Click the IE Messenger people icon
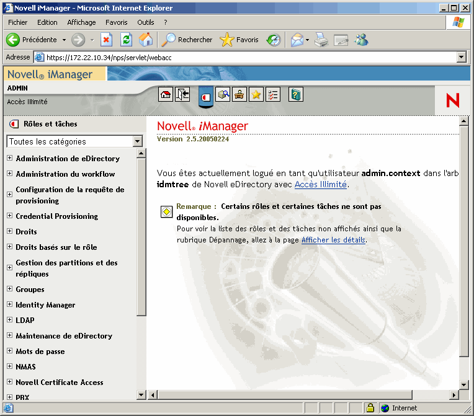This screenshot has width=474, height=416. click(361, 40)
